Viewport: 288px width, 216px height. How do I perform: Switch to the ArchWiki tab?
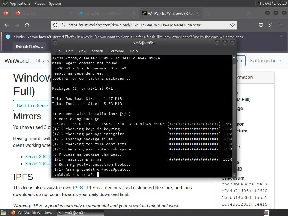(x=107, y=13)
